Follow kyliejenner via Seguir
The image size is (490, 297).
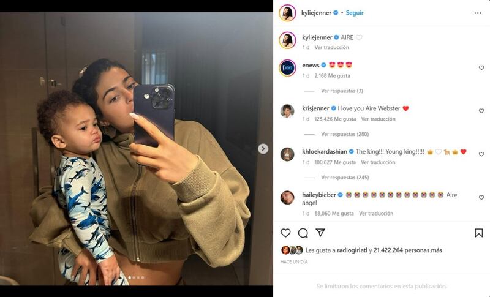[355, 13]
